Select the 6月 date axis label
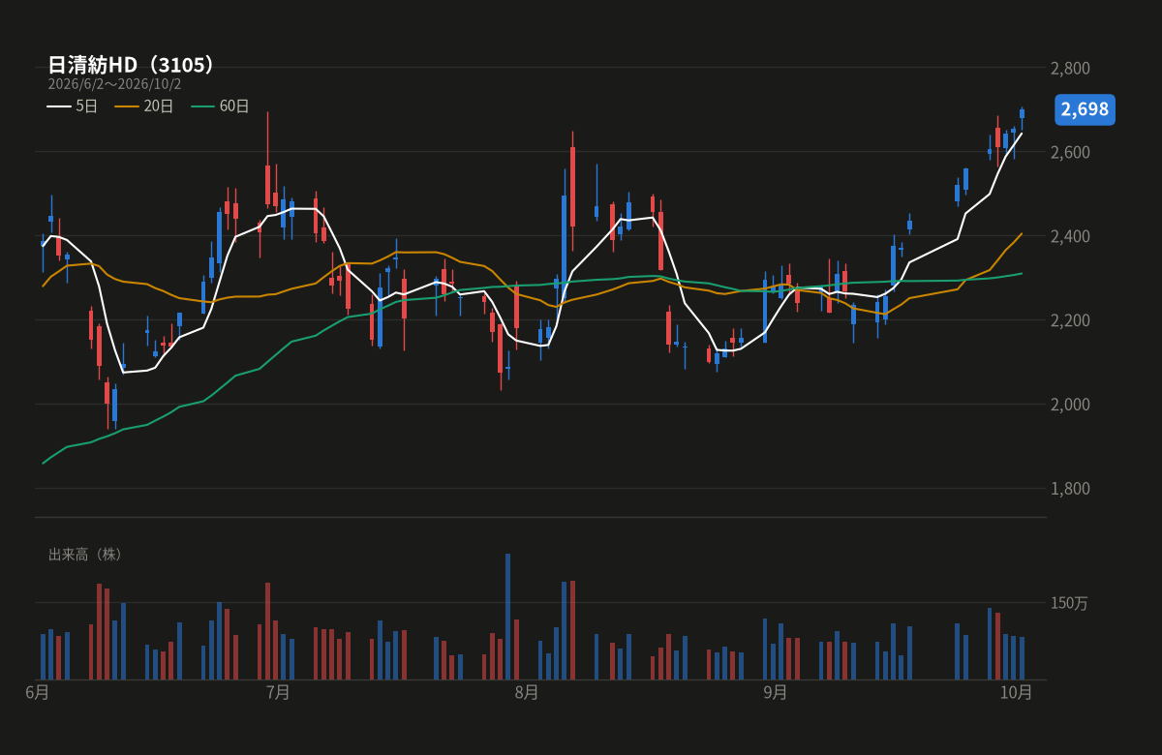The image size is (1162, 755). tap(37, 692)
